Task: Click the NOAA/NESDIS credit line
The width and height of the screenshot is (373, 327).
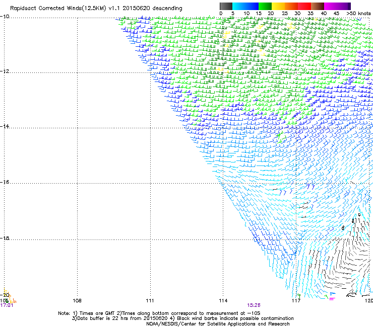Action: (218, 324)
